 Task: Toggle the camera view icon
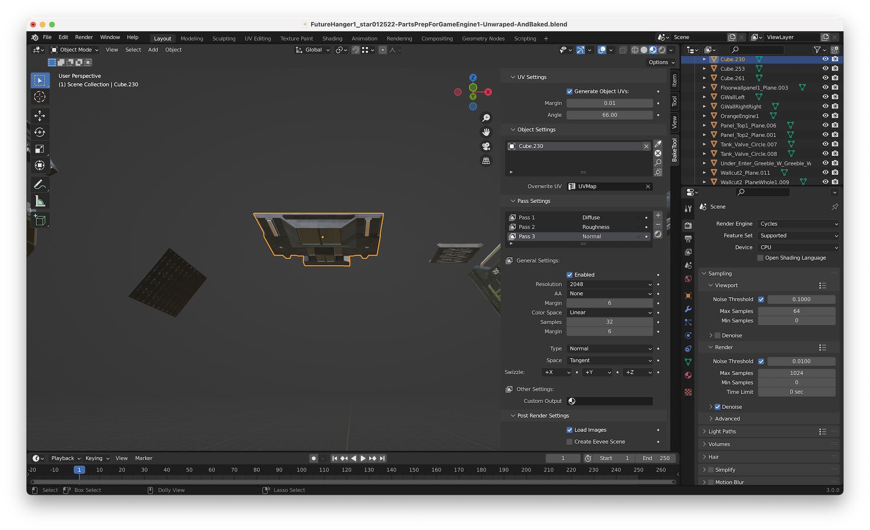pyautogui.click(x=486, y=146)
